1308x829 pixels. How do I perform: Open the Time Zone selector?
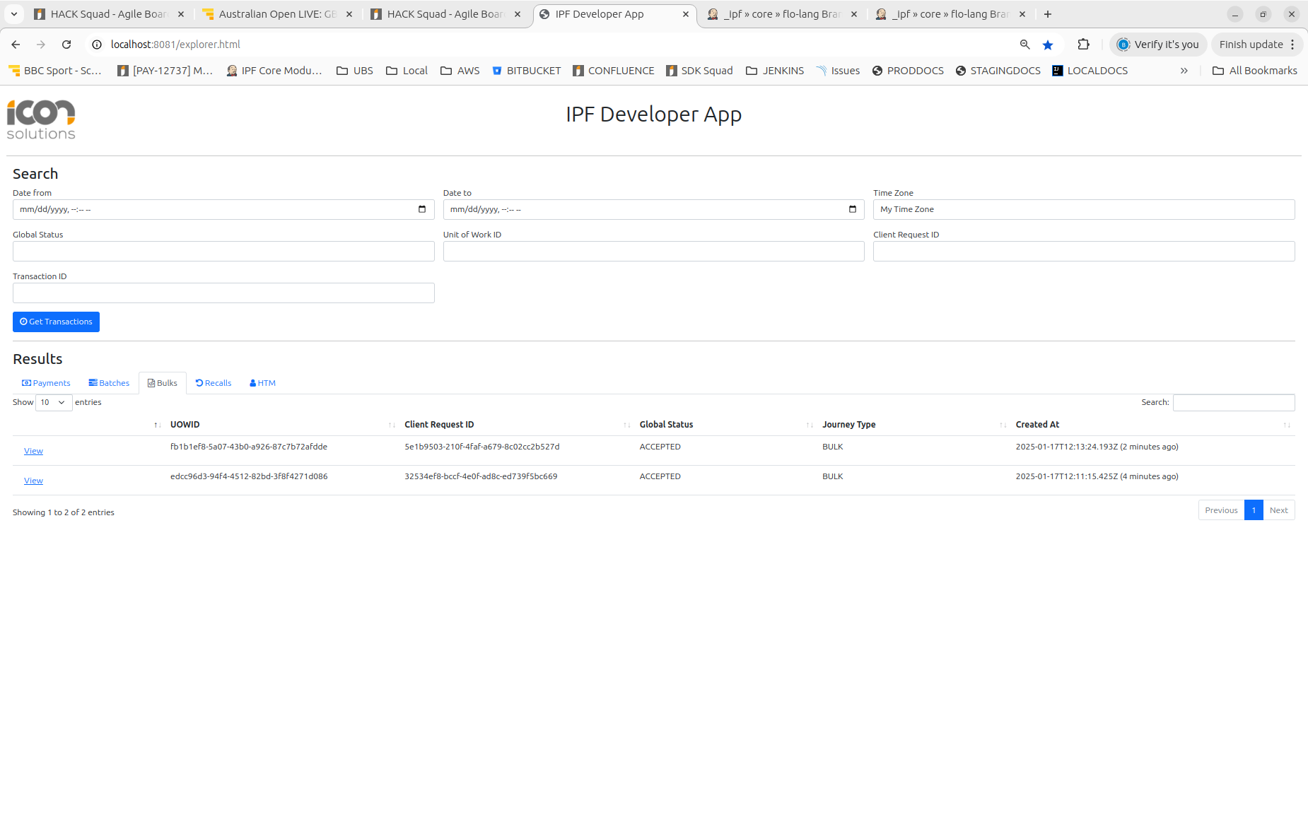1083,209
